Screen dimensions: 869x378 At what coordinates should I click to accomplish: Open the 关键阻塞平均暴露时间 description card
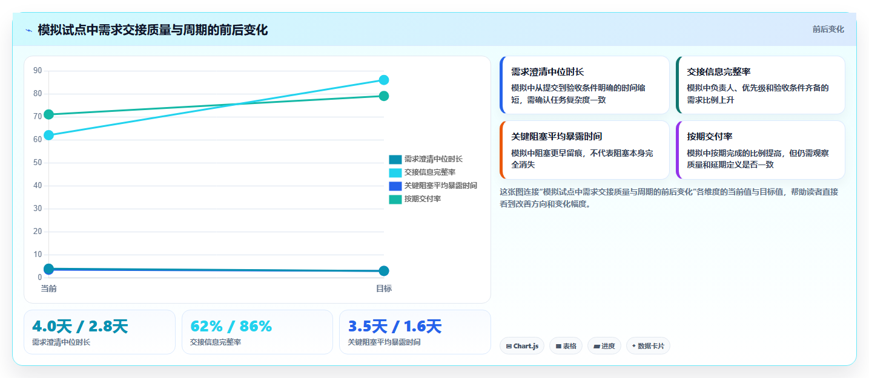(x=584, y=150)
